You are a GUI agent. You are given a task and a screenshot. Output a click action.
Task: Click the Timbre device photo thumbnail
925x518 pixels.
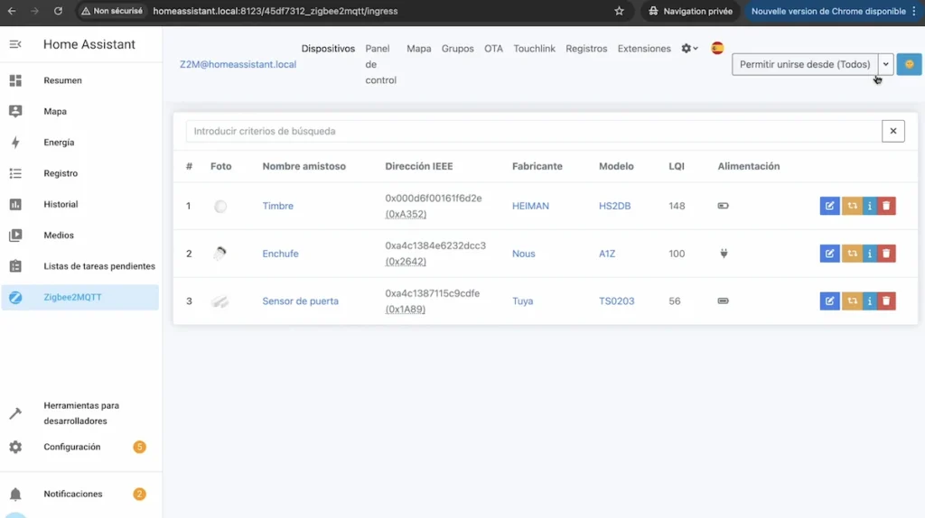pyautogui.click(x=220, y=207)
